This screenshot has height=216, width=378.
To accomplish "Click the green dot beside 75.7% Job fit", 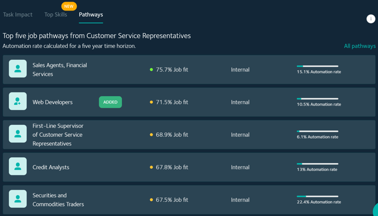I will click(152, 70).
